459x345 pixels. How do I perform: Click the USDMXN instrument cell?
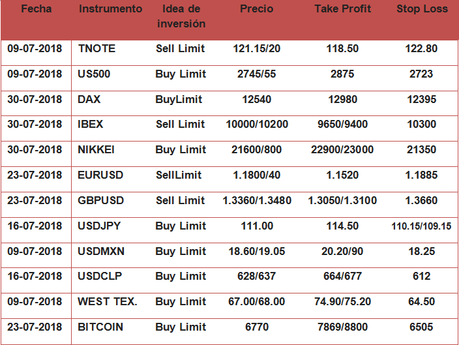coord(100,251)
